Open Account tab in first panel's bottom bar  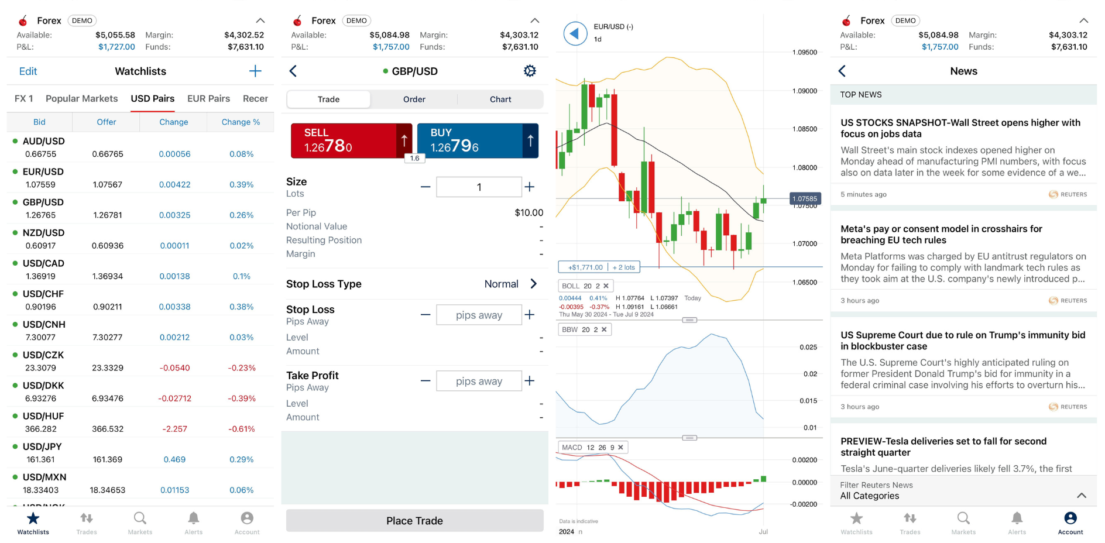[x=247, y=523]
